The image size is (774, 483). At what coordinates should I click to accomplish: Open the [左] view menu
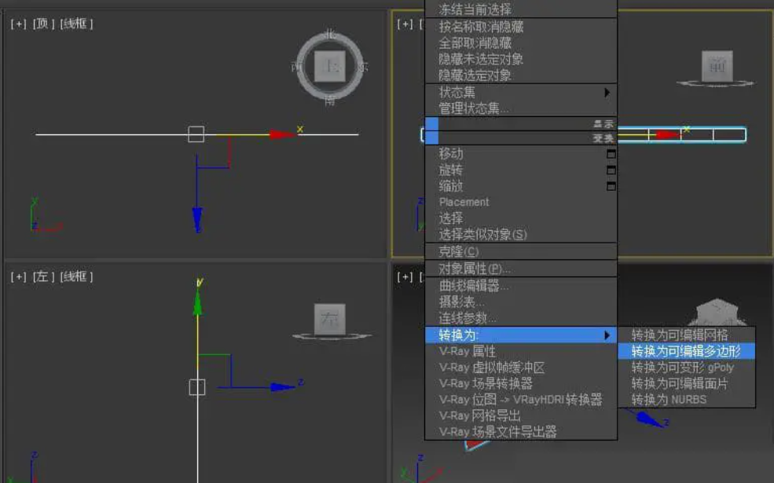[43, 276]
